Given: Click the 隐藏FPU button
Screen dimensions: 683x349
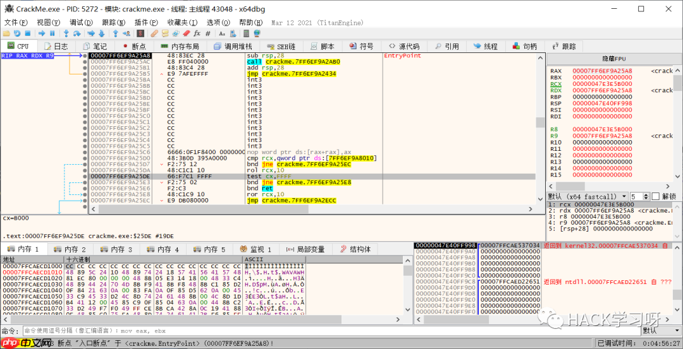Looking at the screenshot, I should pos(613,58).
